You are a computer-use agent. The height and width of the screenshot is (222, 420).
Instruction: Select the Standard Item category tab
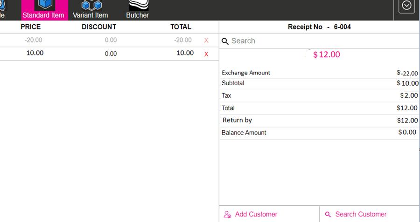(44, 10)
